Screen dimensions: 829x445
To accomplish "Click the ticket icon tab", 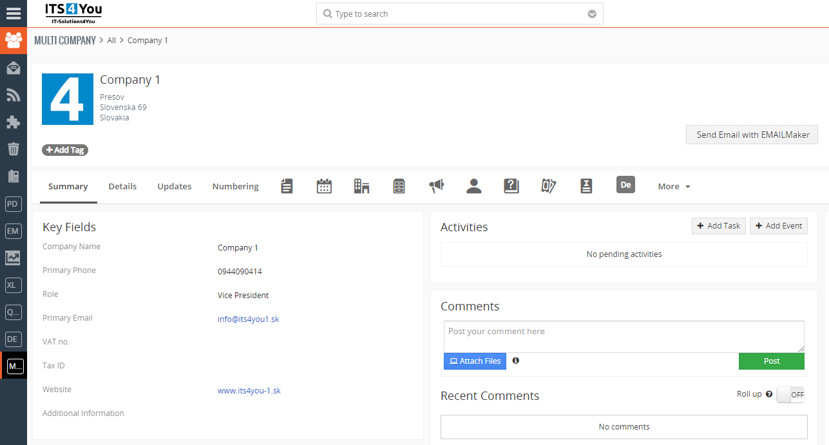I will point(548,186).
